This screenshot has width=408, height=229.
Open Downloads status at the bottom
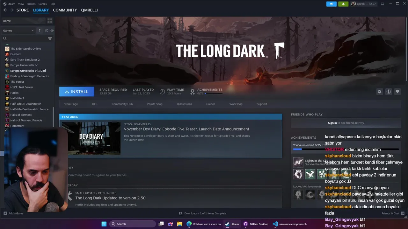click(202, 213)
